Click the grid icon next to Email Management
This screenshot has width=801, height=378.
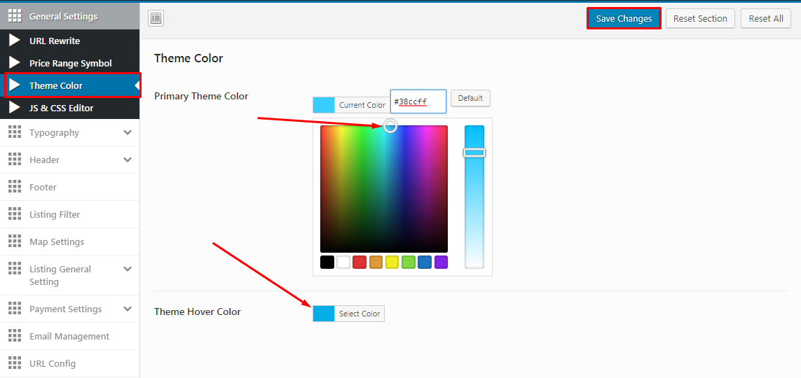(x=15, y=336)
